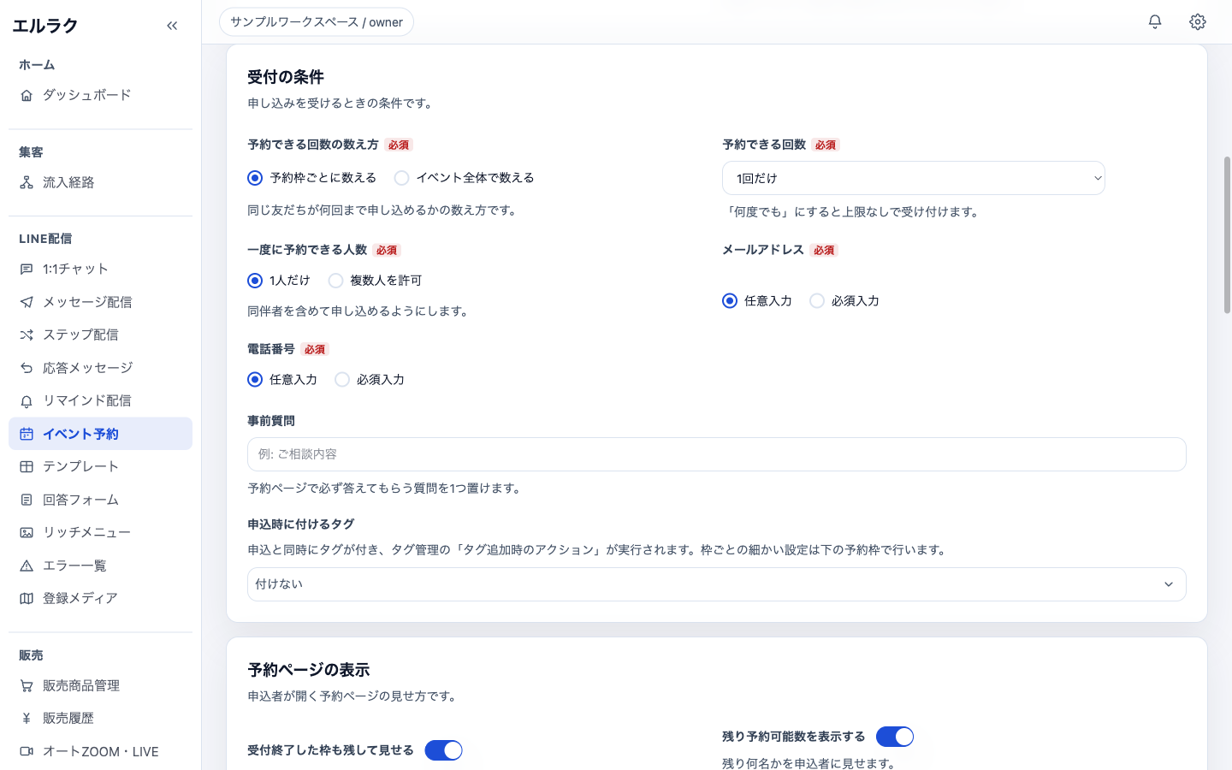Screen dimensions: 1232x770
Task: Click the 回答フォーム document icon
Action: [x=27, y=500]
